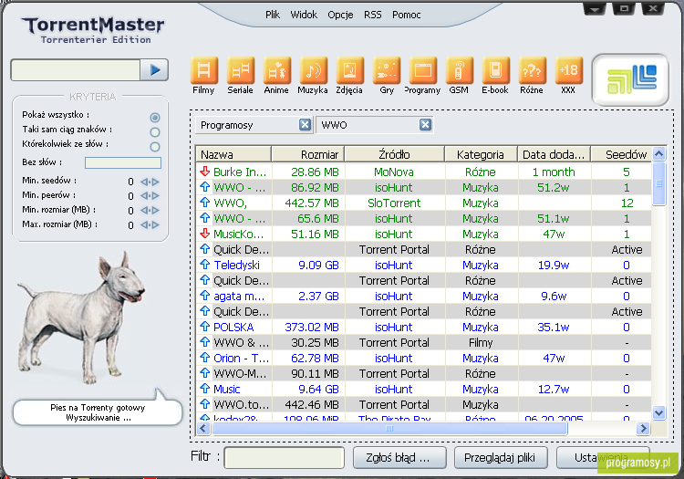Sort results by Kategoria column header
Screen dimensions: 684x479
482,154
